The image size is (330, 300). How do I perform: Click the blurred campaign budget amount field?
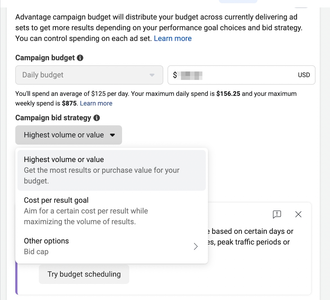(191, 75)
